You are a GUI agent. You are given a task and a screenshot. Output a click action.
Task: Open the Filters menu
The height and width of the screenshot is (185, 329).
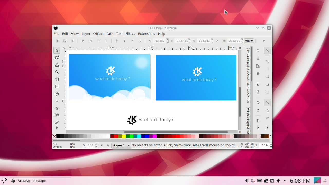[130, 34]
